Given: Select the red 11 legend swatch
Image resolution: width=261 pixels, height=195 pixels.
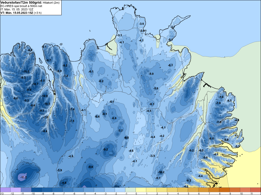Looking at the screenshot, I should 256,190.
